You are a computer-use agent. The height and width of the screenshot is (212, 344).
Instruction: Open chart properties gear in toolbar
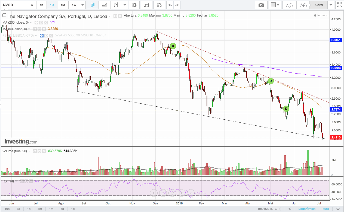(x=134, y=5)
